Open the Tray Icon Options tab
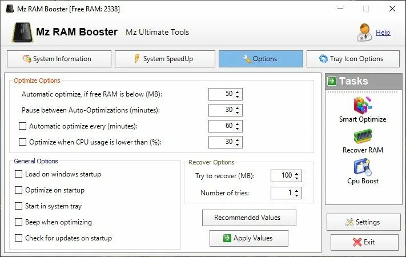This screenshot has height=257, width=406. (353, 59)
